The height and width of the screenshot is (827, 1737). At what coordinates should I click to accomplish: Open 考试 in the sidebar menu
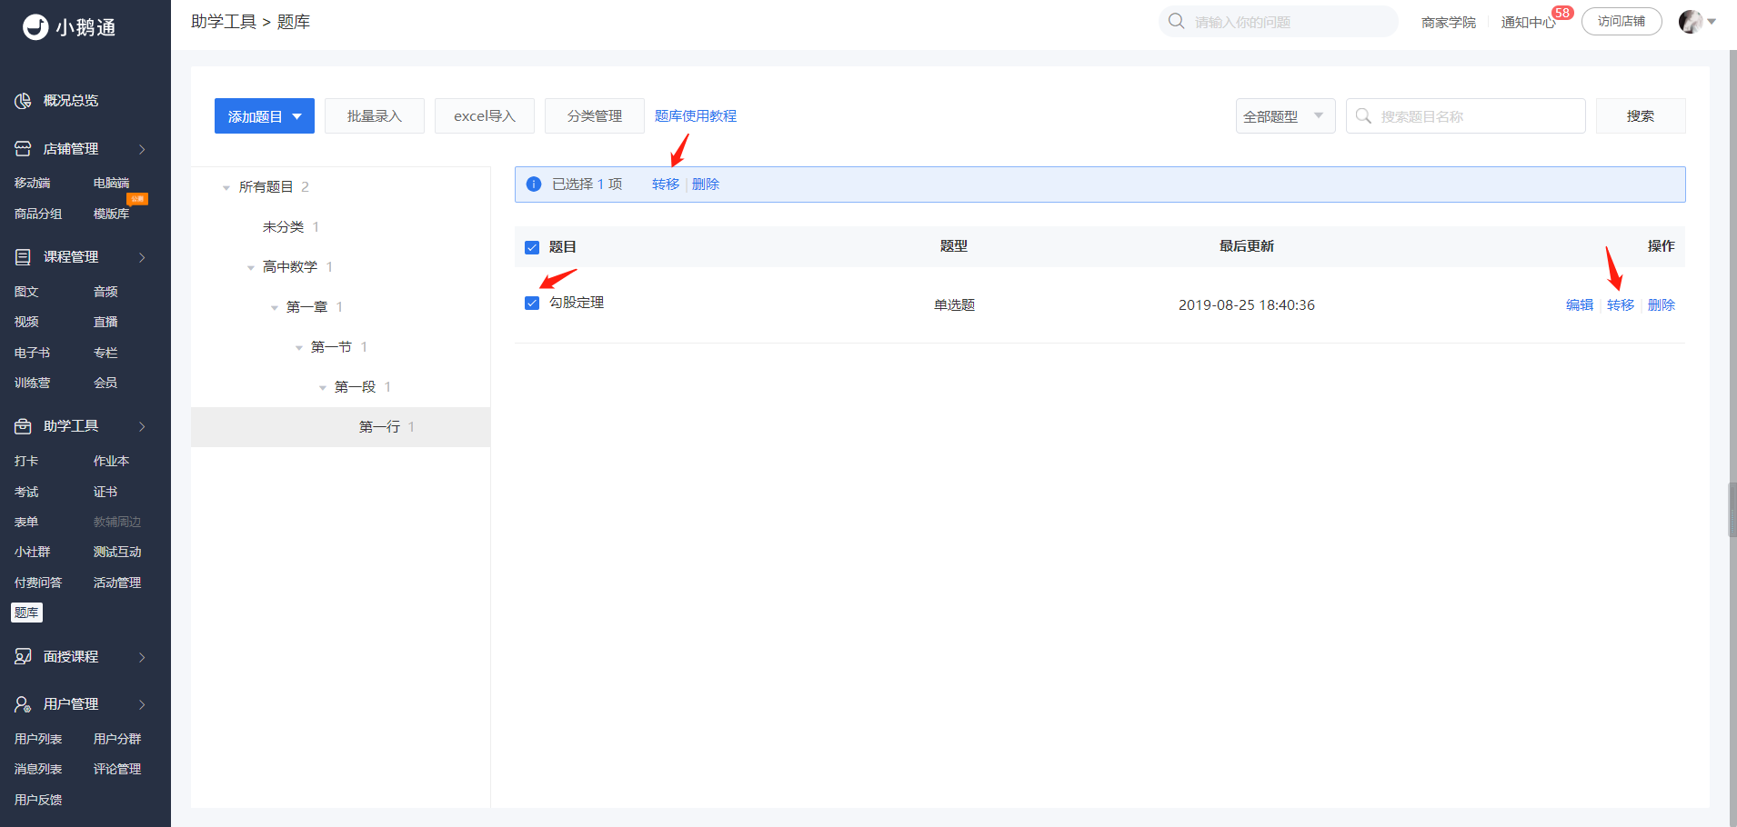[26, 492]
